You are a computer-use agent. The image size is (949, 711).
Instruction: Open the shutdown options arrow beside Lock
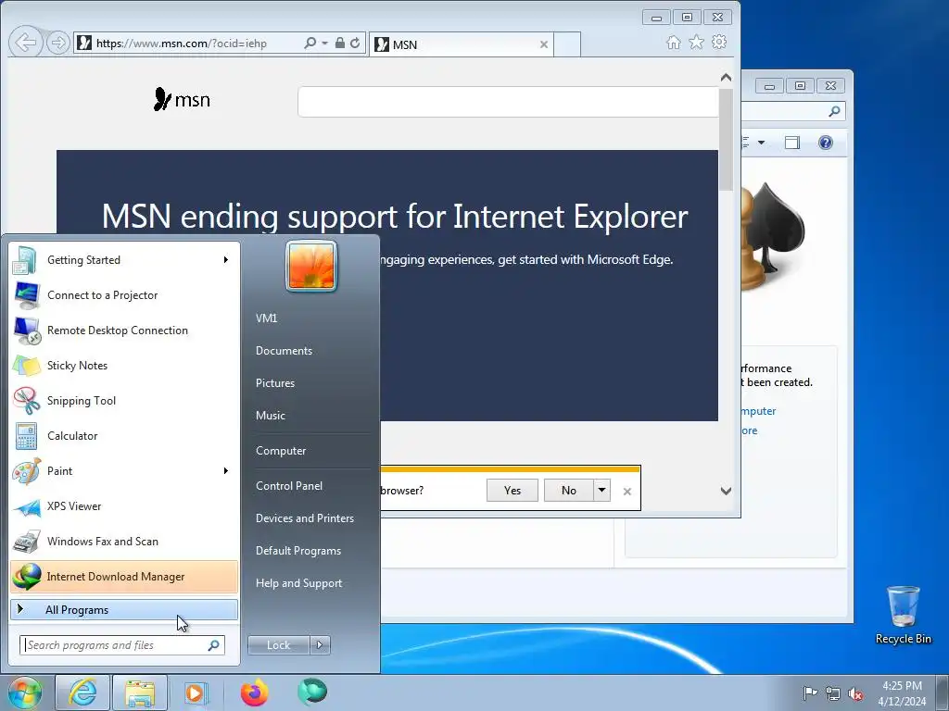320,645
